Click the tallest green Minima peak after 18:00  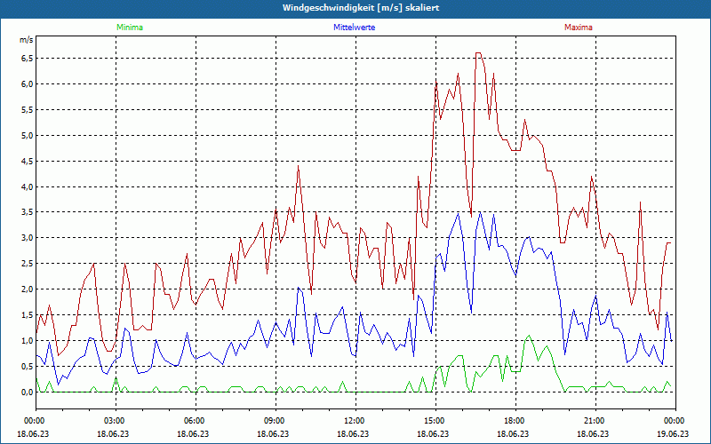coord(529,336)
